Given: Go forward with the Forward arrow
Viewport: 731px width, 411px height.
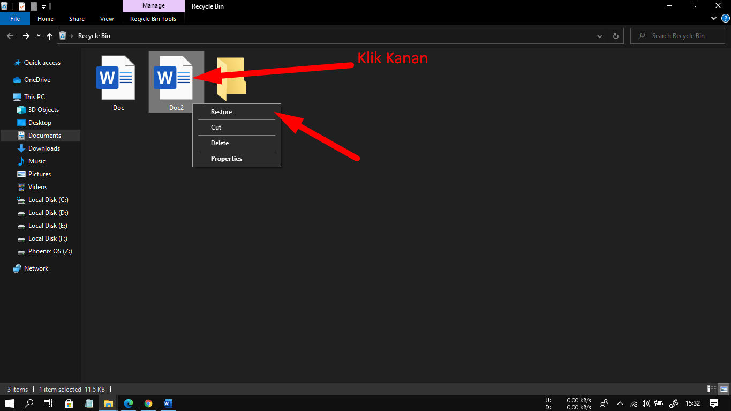Looking at the screenshot, I should click(26, 36).
